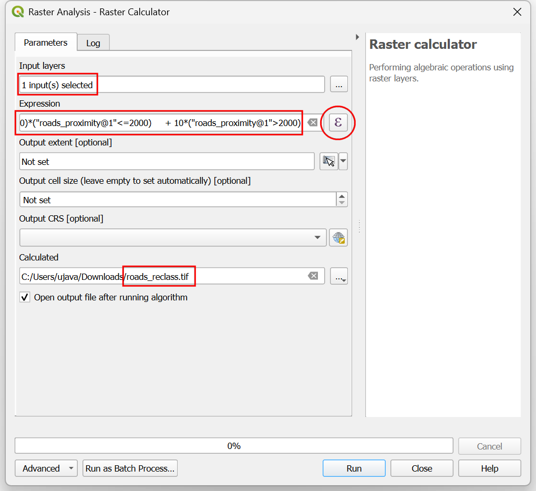Clear the Calculated output file path
The width and height of the screenshot is (536, 491).
click(313, 276)
